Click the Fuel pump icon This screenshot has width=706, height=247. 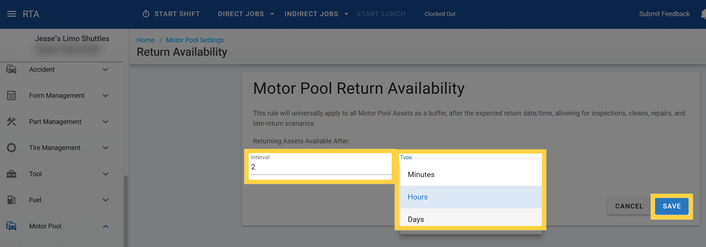coord(12,200)
